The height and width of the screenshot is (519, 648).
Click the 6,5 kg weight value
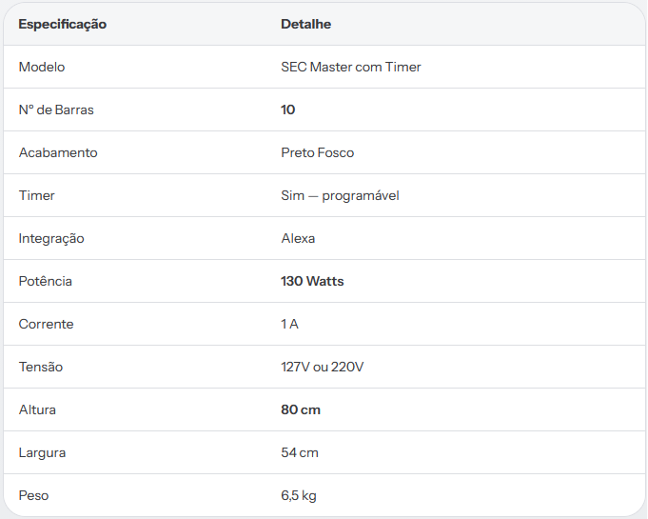299,495
